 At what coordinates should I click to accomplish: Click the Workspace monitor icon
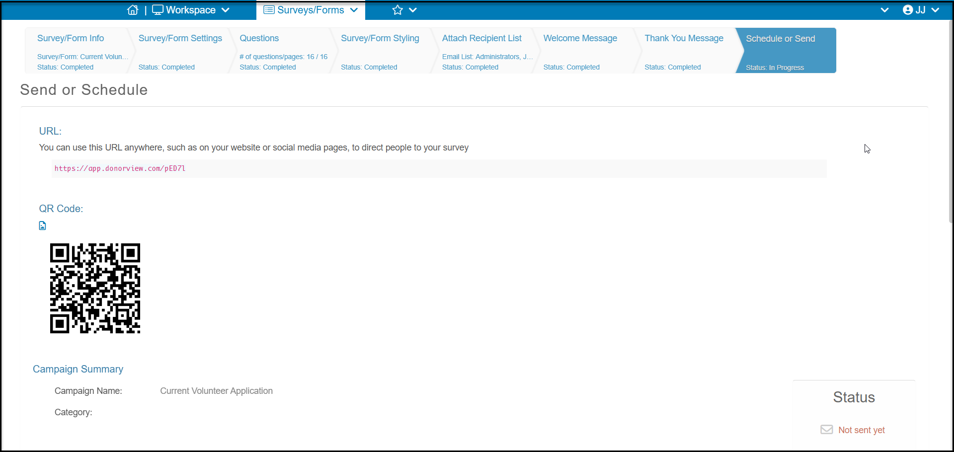pos(158,10)
